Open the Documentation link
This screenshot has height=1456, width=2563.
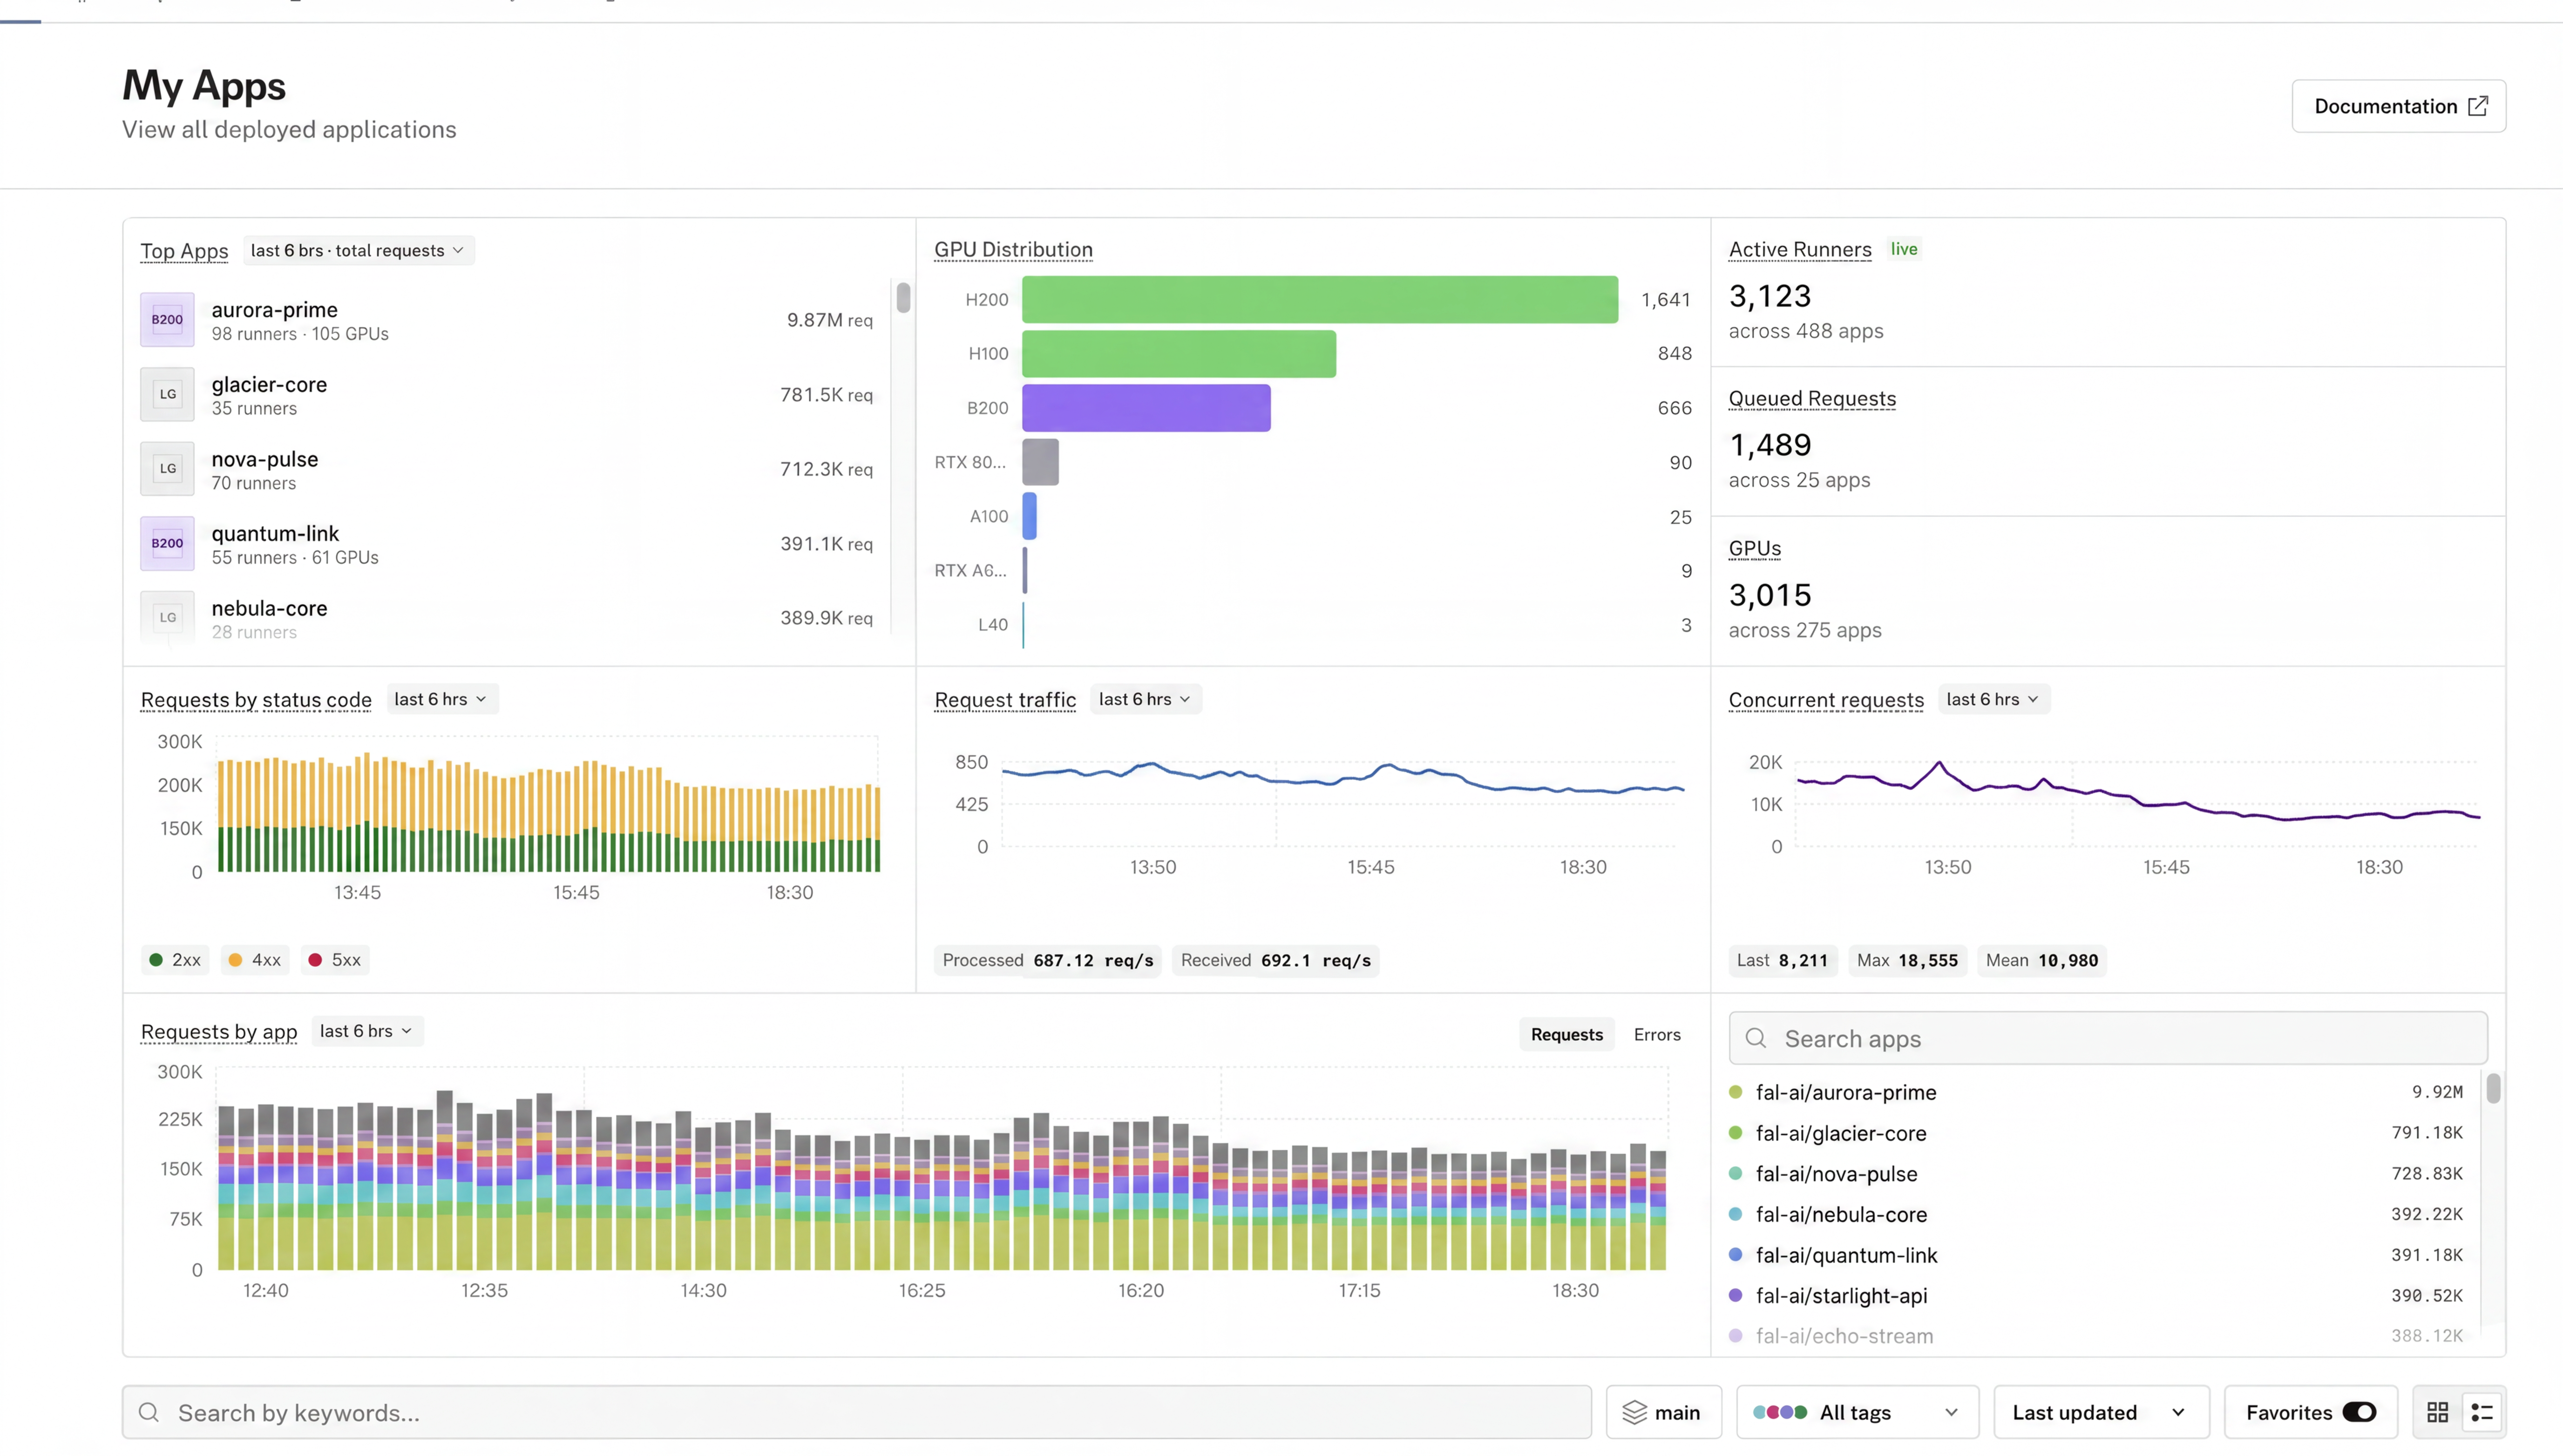(x=2398, y=106)
